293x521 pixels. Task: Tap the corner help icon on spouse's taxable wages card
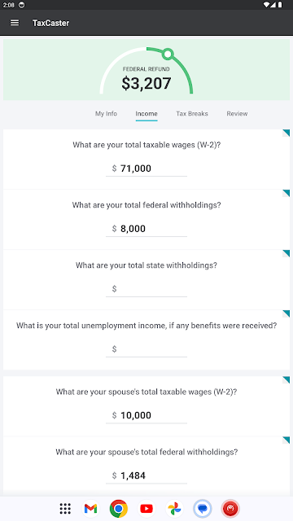(x=286, y=380)
